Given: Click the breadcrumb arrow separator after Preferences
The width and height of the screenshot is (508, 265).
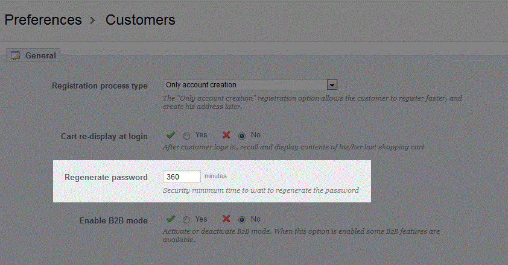Looking at the screenshot, I should [x=93, y=20].
